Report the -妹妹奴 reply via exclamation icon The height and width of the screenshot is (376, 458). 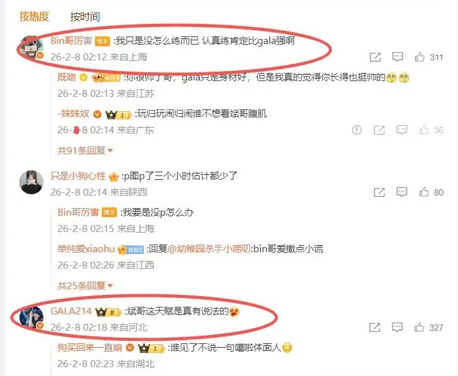(x=357, y=130)
